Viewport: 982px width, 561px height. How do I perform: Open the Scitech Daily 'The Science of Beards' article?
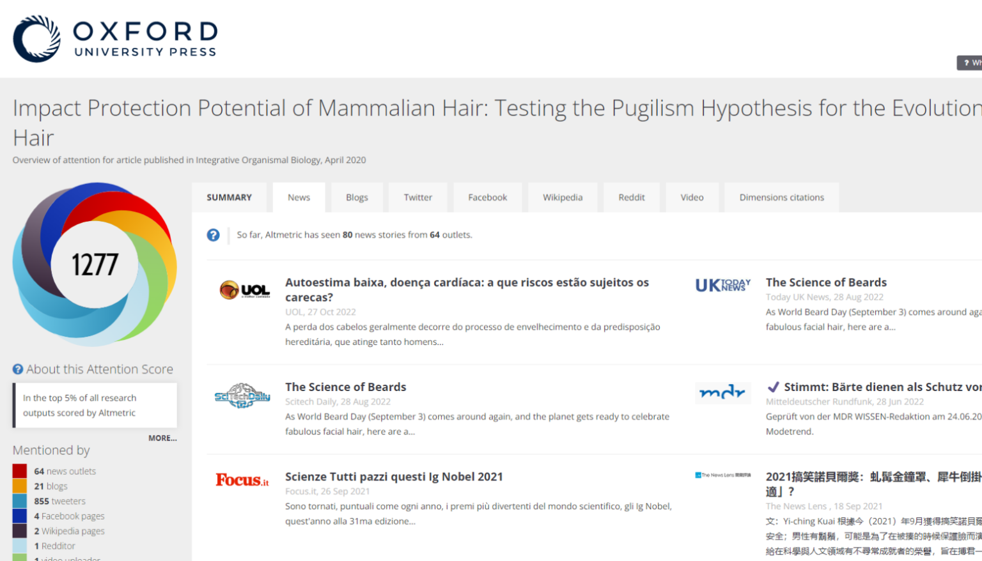click(x=345, y=387)
